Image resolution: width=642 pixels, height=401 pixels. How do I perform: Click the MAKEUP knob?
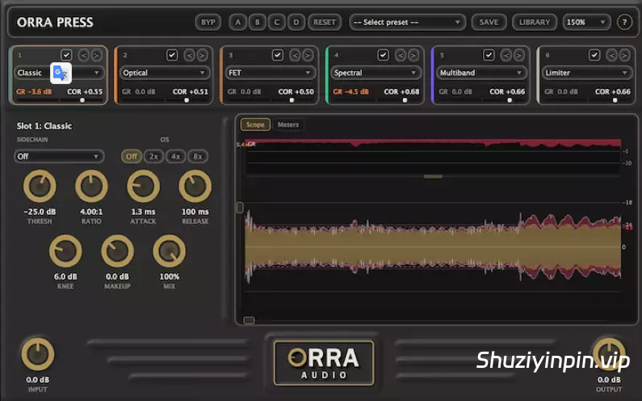pyautogui.click(x=118, y=251)
